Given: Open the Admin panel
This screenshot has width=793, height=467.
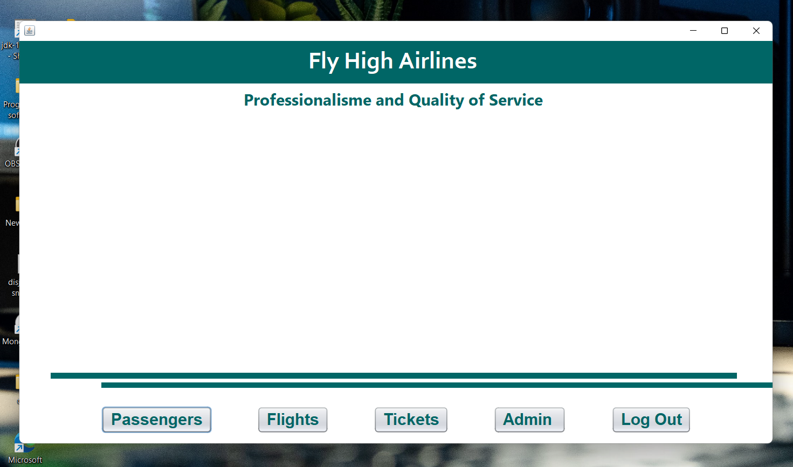Looking at the screenshot, I should pos(529,420).
